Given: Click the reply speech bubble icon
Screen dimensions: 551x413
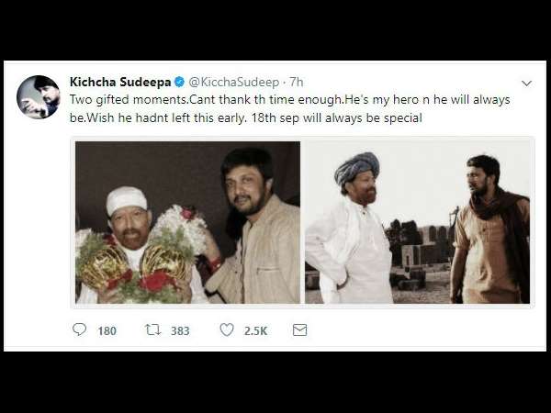Looking at the screenshot, I should point(79,329).
